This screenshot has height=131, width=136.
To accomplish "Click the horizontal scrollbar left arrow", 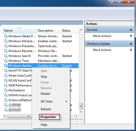I will [x=5, y=117].
